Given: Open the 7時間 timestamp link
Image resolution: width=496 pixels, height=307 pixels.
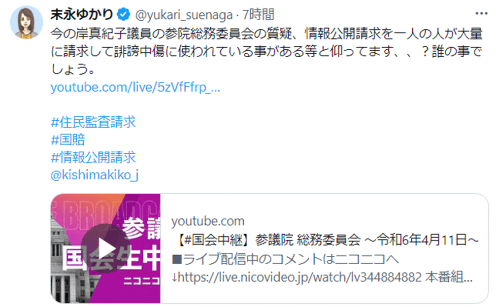Looking at the screenshot, I should pos(258,15).
